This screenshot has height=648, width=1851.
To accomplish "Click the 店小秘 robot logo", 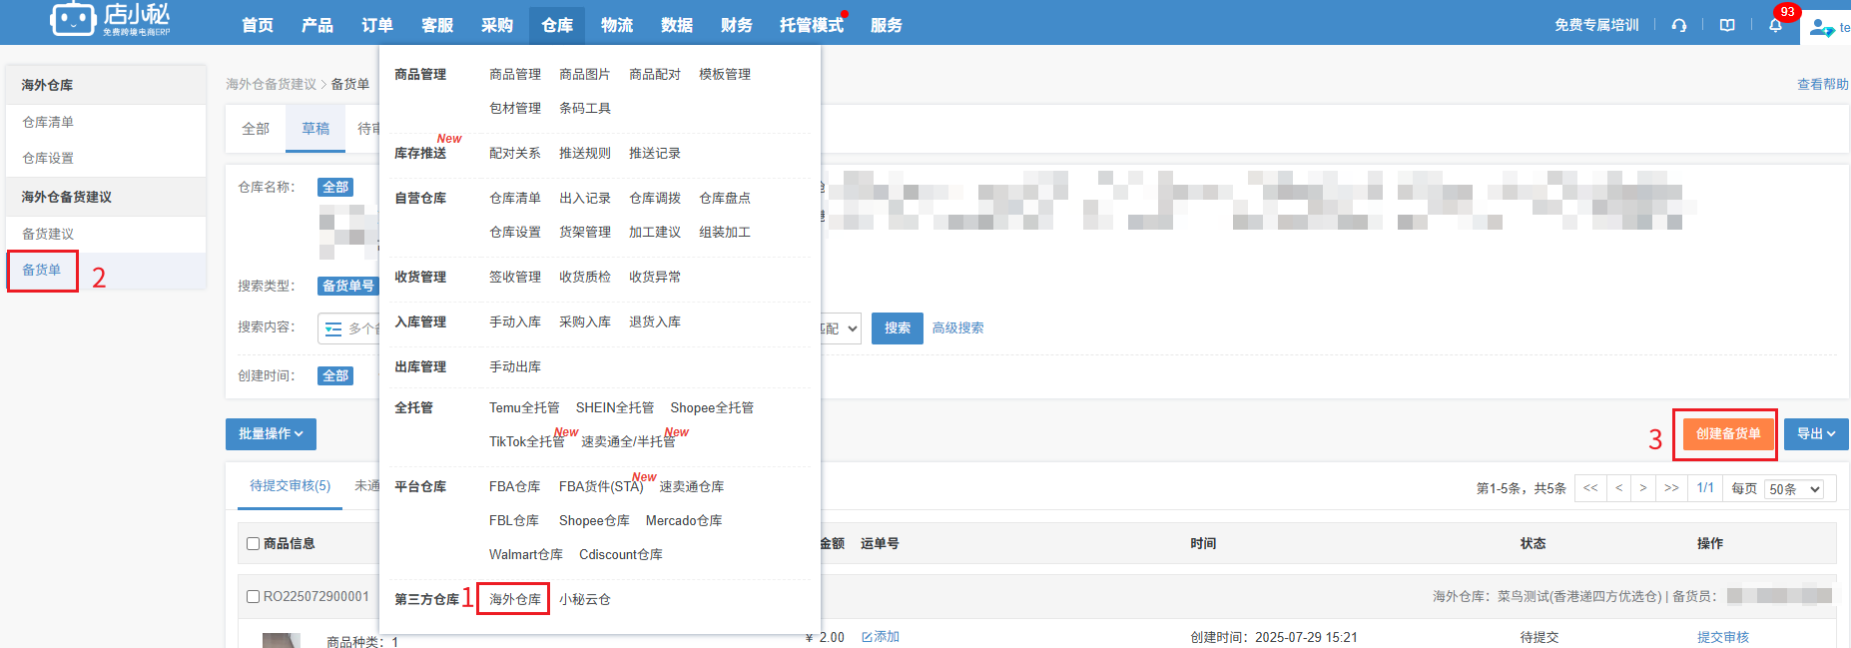I will click(x=110, y=18).
